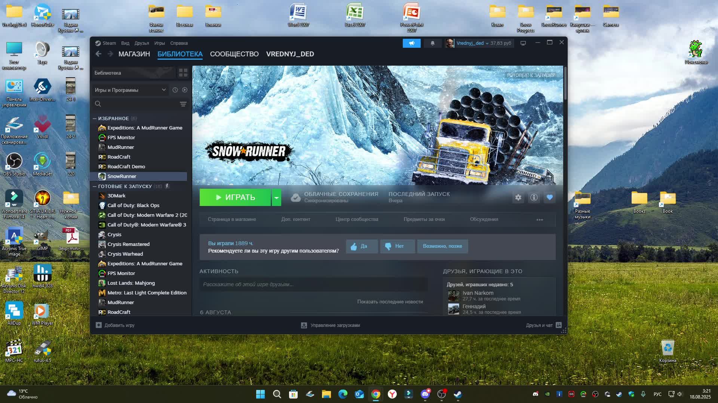Viewport: 718px width, 403px height.
Task: Click the library page scrollbar
Action: pos(565,84)
